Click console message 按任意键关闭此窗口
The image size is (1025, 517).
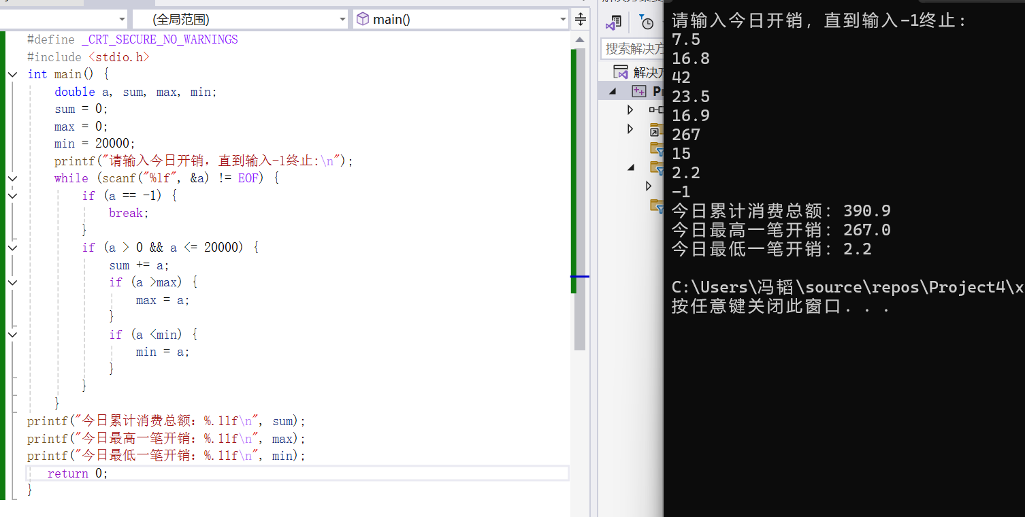tap(781, 306)
